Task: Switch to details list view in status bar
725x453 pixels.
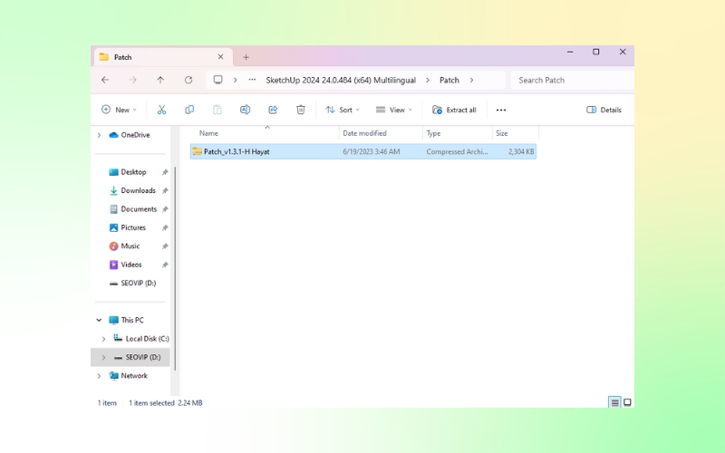Action: coord(614,402)
